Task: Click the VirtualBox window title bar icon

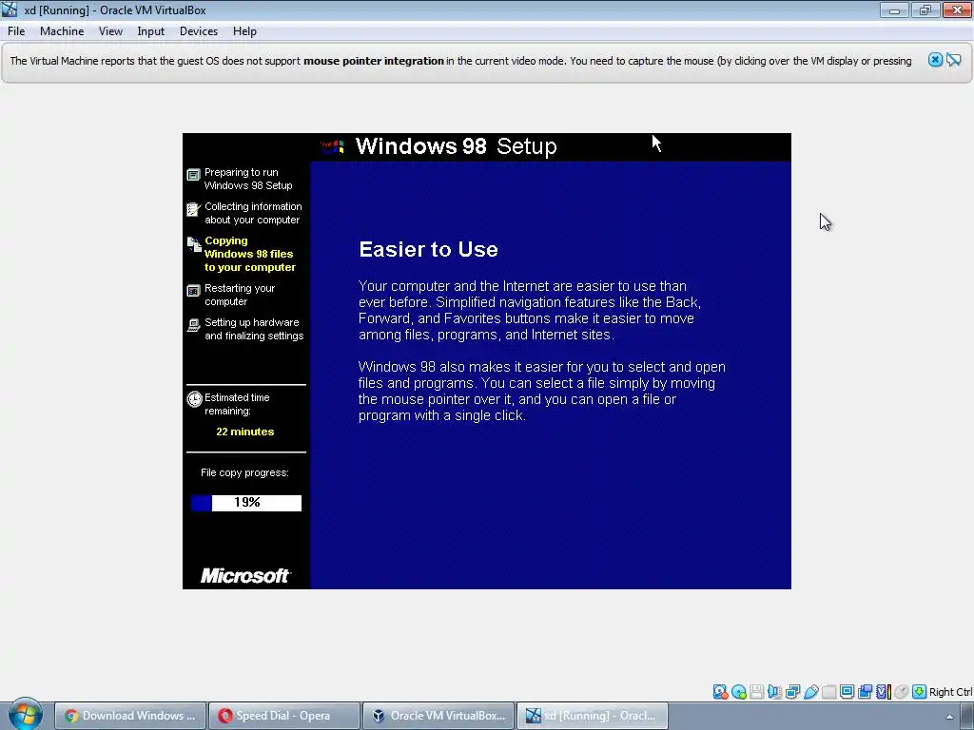Action: point(10,10)
